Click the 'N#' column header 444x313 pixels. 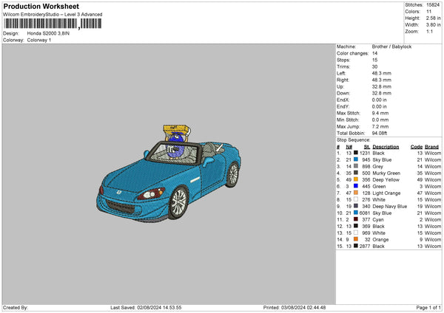click(349, 147)
